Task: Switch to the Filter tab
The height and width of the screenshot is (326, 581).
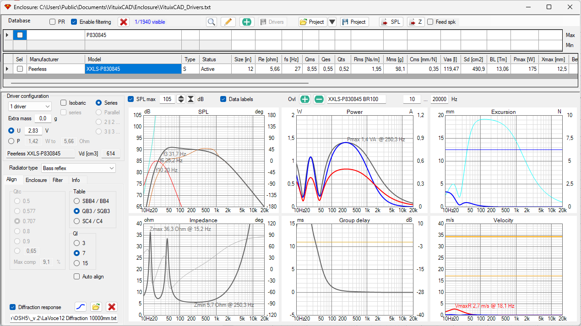Action: [58, 180]
